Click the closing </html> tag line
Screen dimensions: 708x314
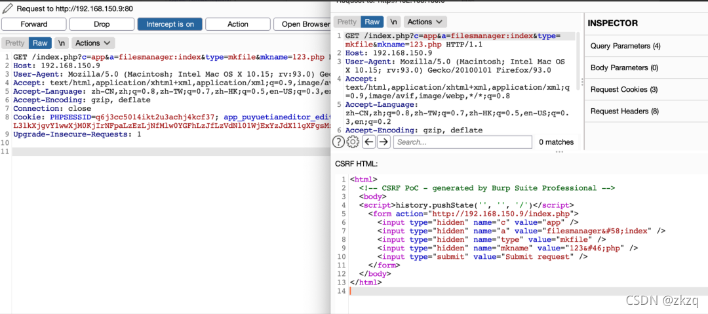point(366,283)
